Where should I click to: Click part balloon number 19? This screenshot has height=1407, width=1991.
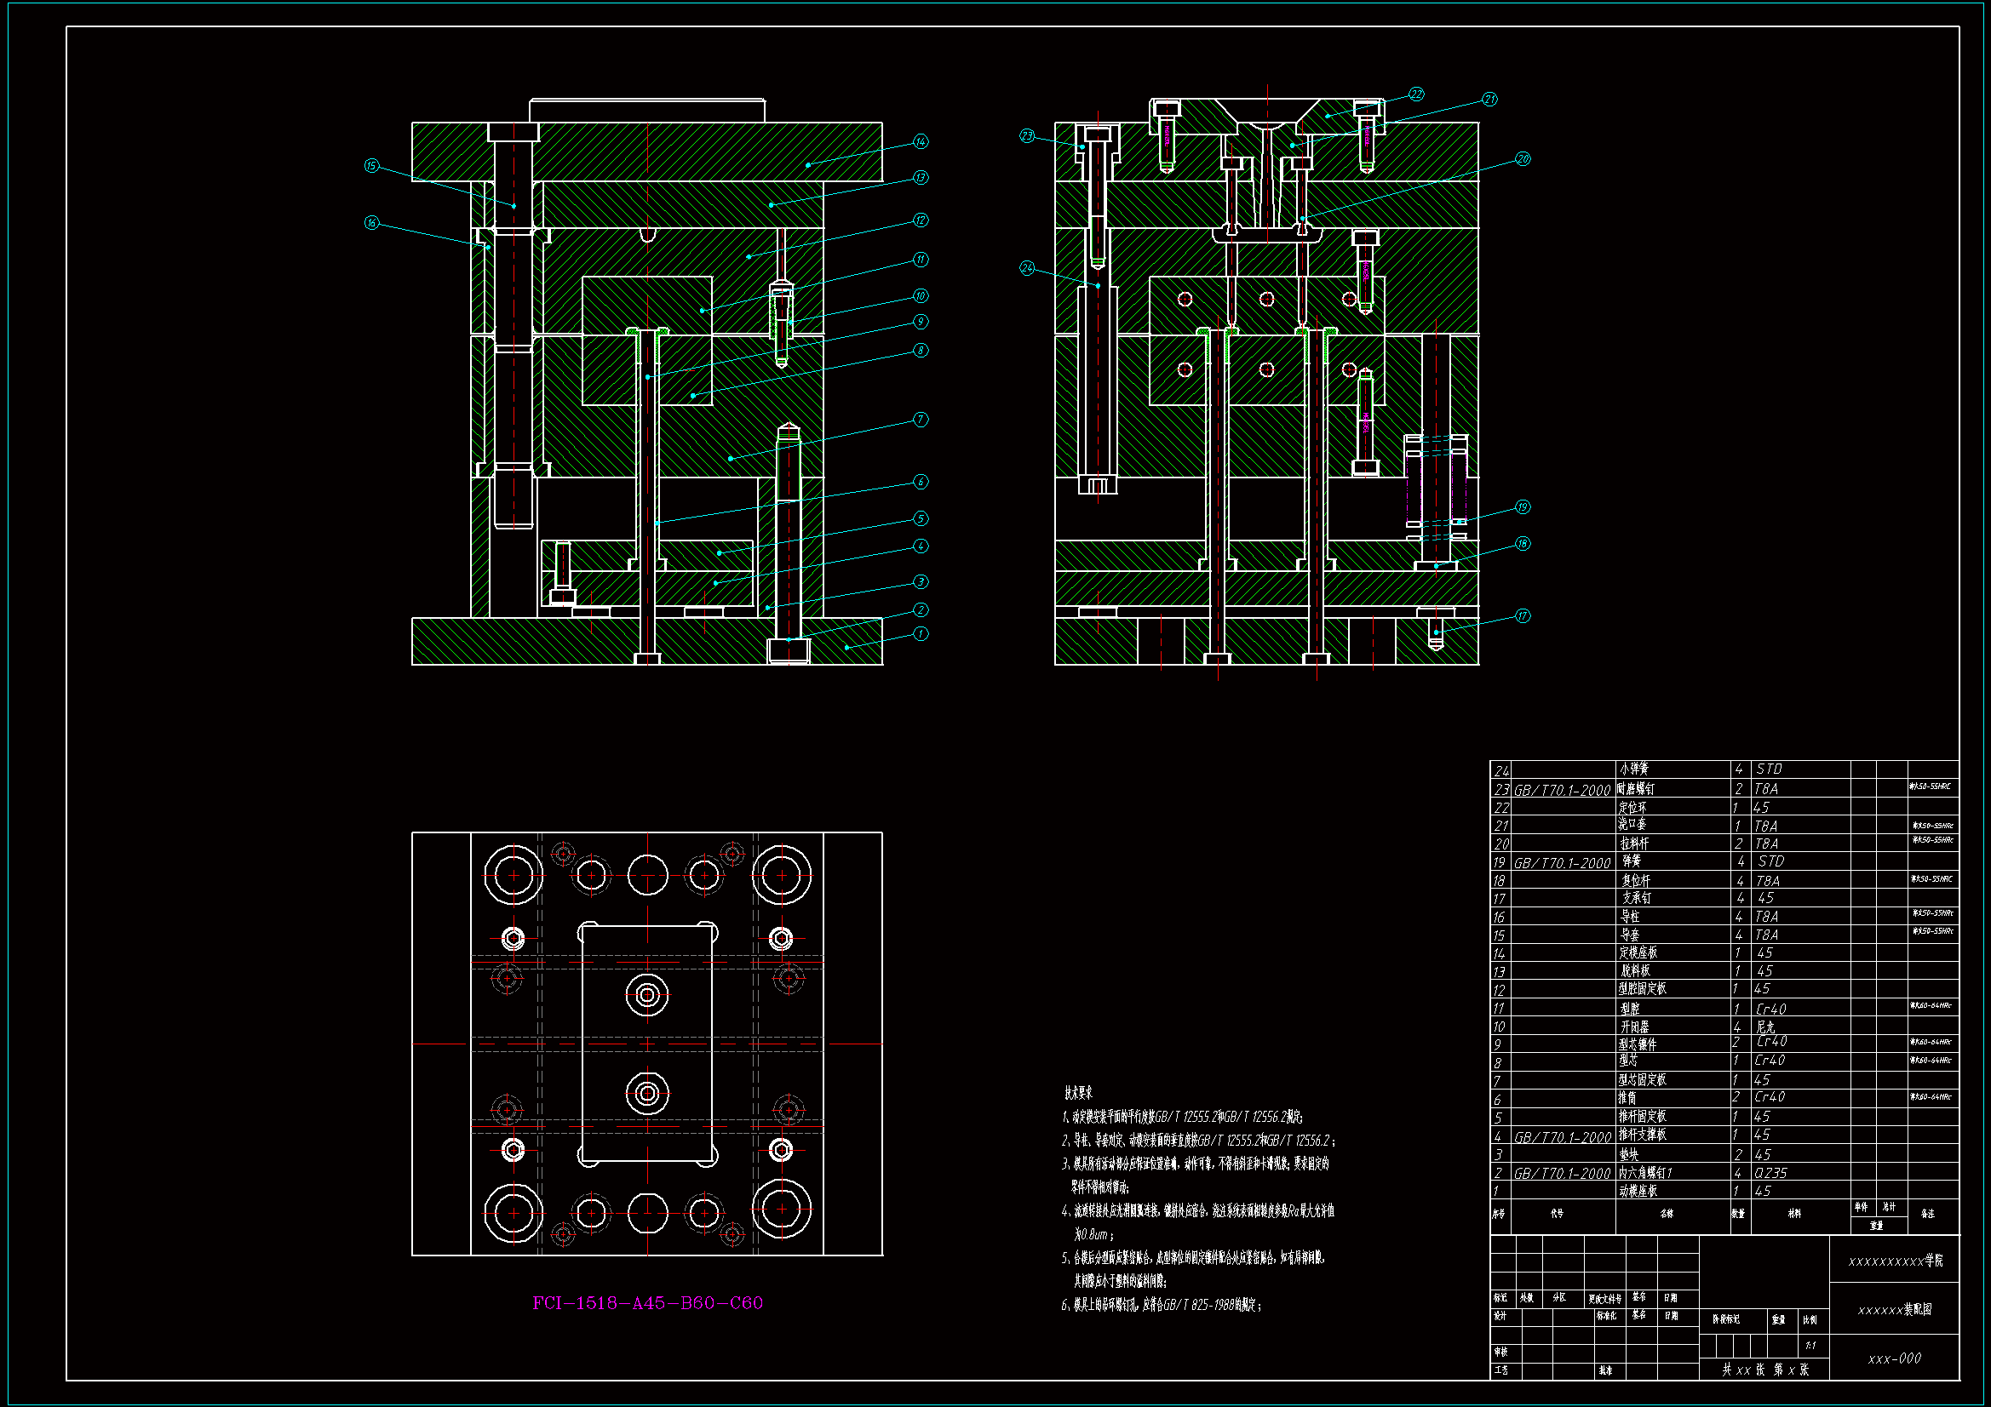[1523, 507]
